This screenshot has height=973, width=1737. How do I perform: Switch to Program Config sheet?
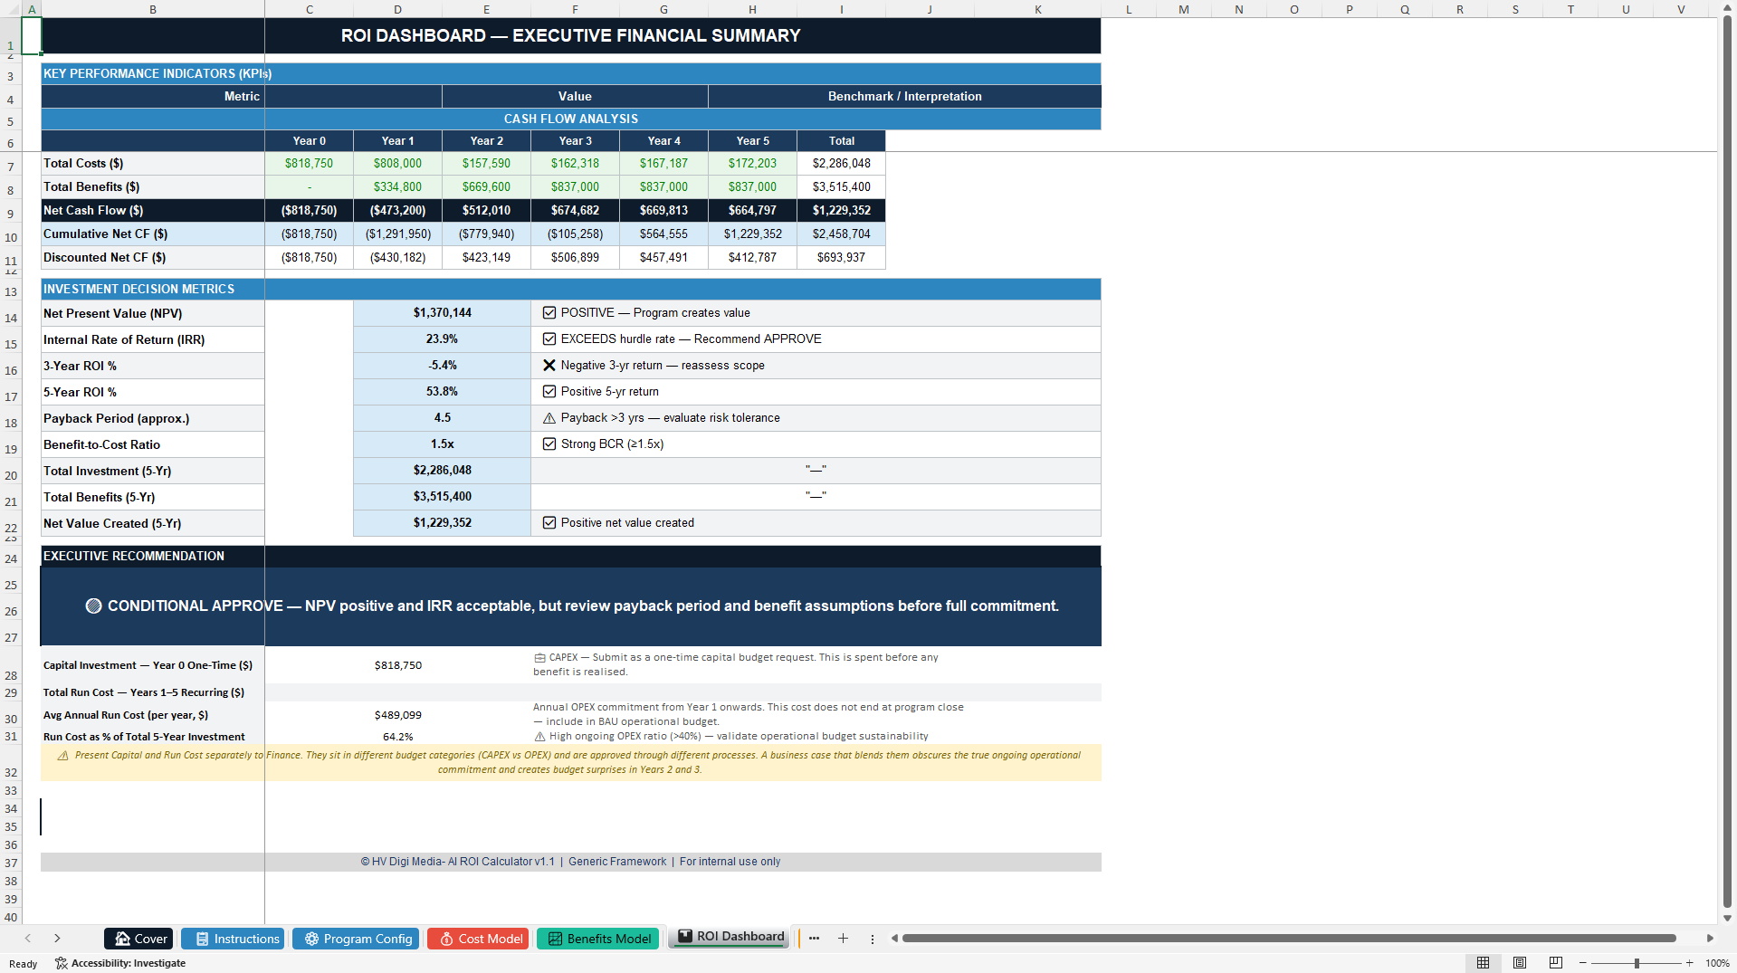click(356, 939)
